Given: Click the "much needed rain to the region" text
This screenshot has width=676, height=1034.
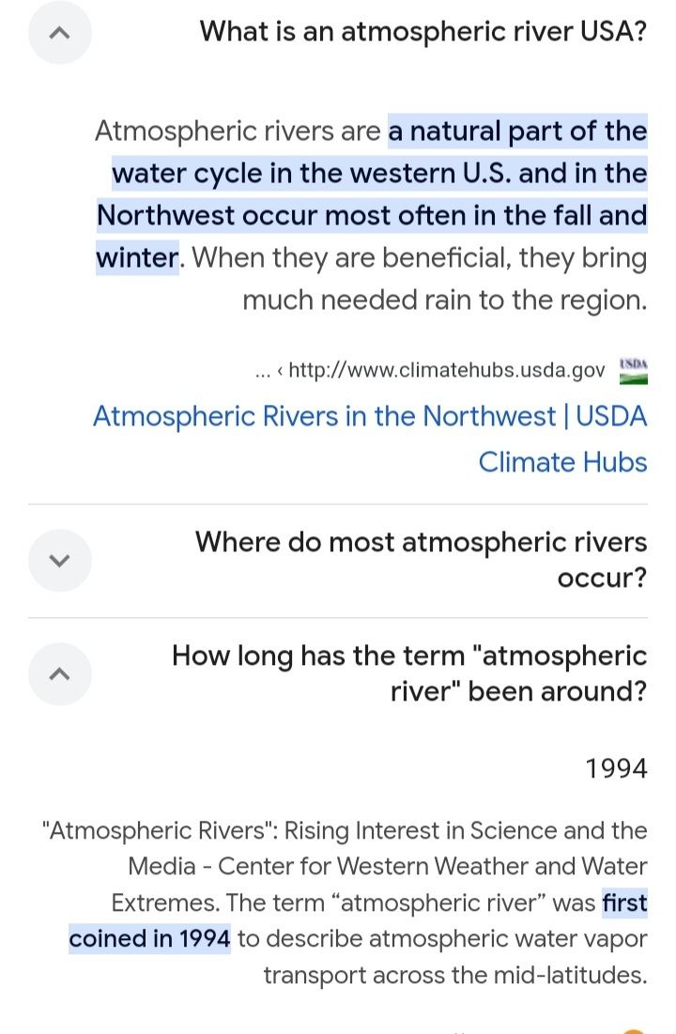Looking at the screenshot, I should 444,300.
